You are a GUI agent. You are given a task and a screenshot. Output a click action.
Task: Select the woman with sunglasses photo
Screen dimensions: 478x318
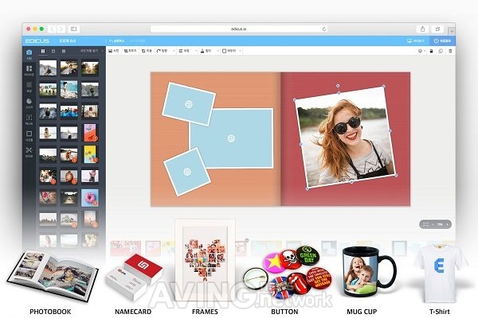coord(345,138)
